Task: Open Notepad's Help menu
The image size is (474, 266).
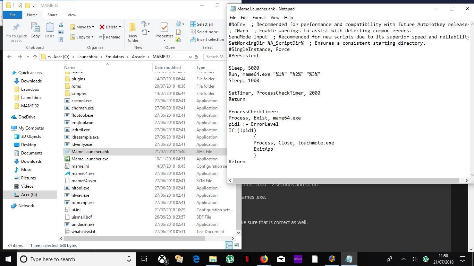Action: [288, 18]
